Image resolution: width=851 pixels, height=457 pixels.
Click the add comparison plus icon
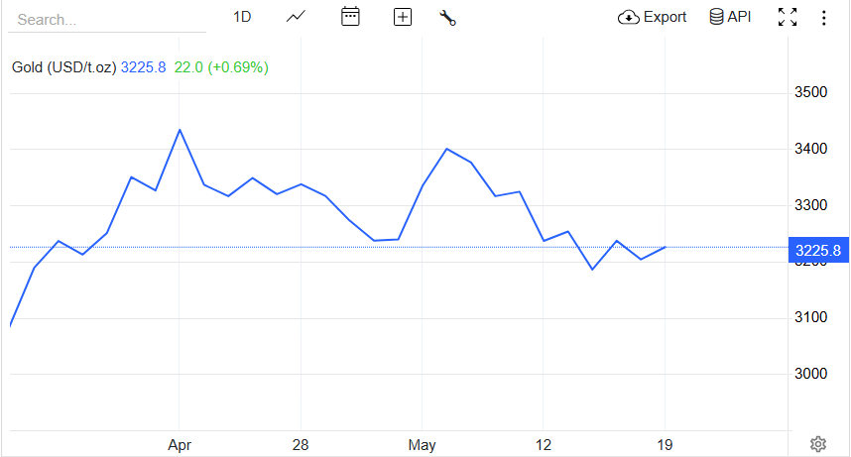[402, 18]
